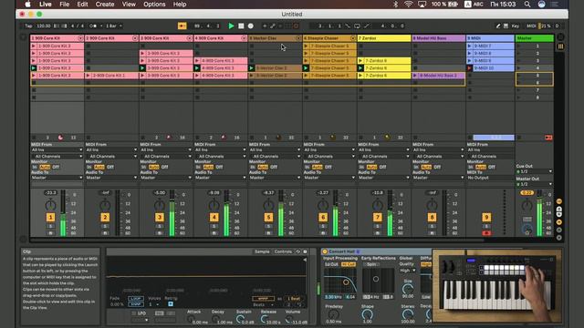Open track 9 No Output dropdown
The height and width of the screenshot is (328, 584).
coord(490,178)
